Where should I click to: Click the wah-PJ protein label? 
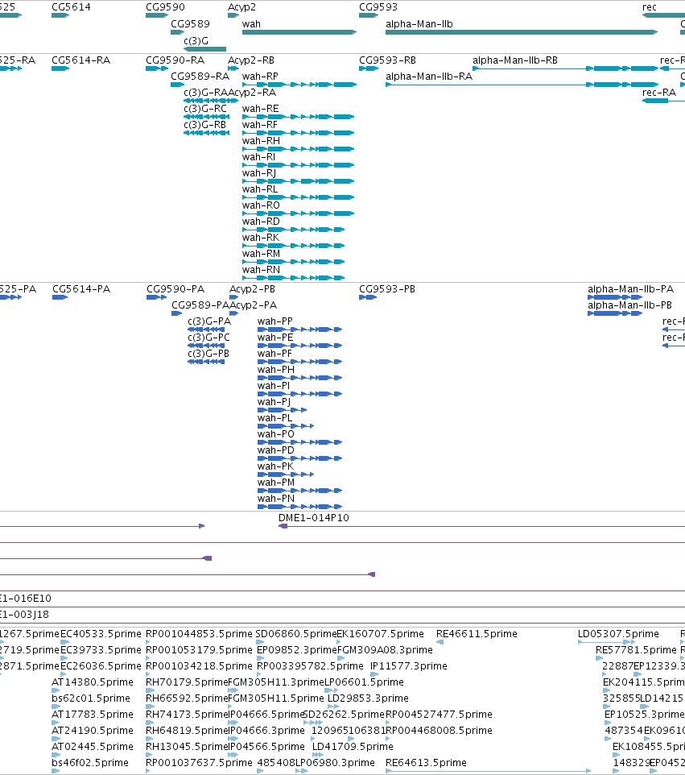(x=274, y=402)
